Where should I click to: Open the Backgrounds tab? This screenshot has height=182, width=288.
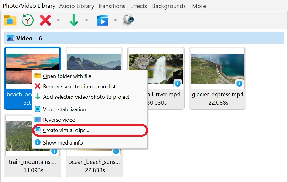pyautogui.click(x=169, y=6)
